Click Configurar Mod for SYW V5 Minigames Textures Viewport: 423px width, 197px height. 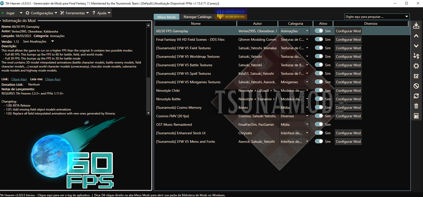click(348, 82)
